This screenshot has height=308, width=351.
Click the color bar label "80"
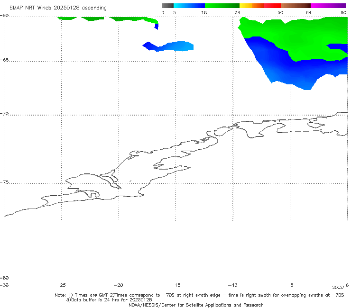coord(343,12)
